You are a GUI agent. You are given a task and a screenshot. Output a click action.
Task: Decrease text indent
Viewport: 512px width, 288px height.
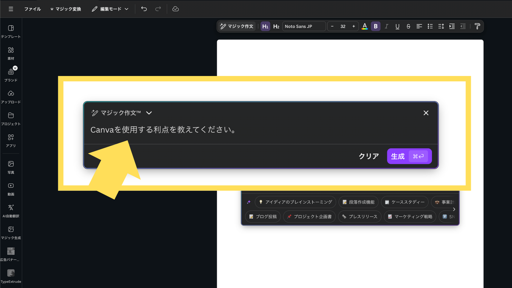pos(463,26)
